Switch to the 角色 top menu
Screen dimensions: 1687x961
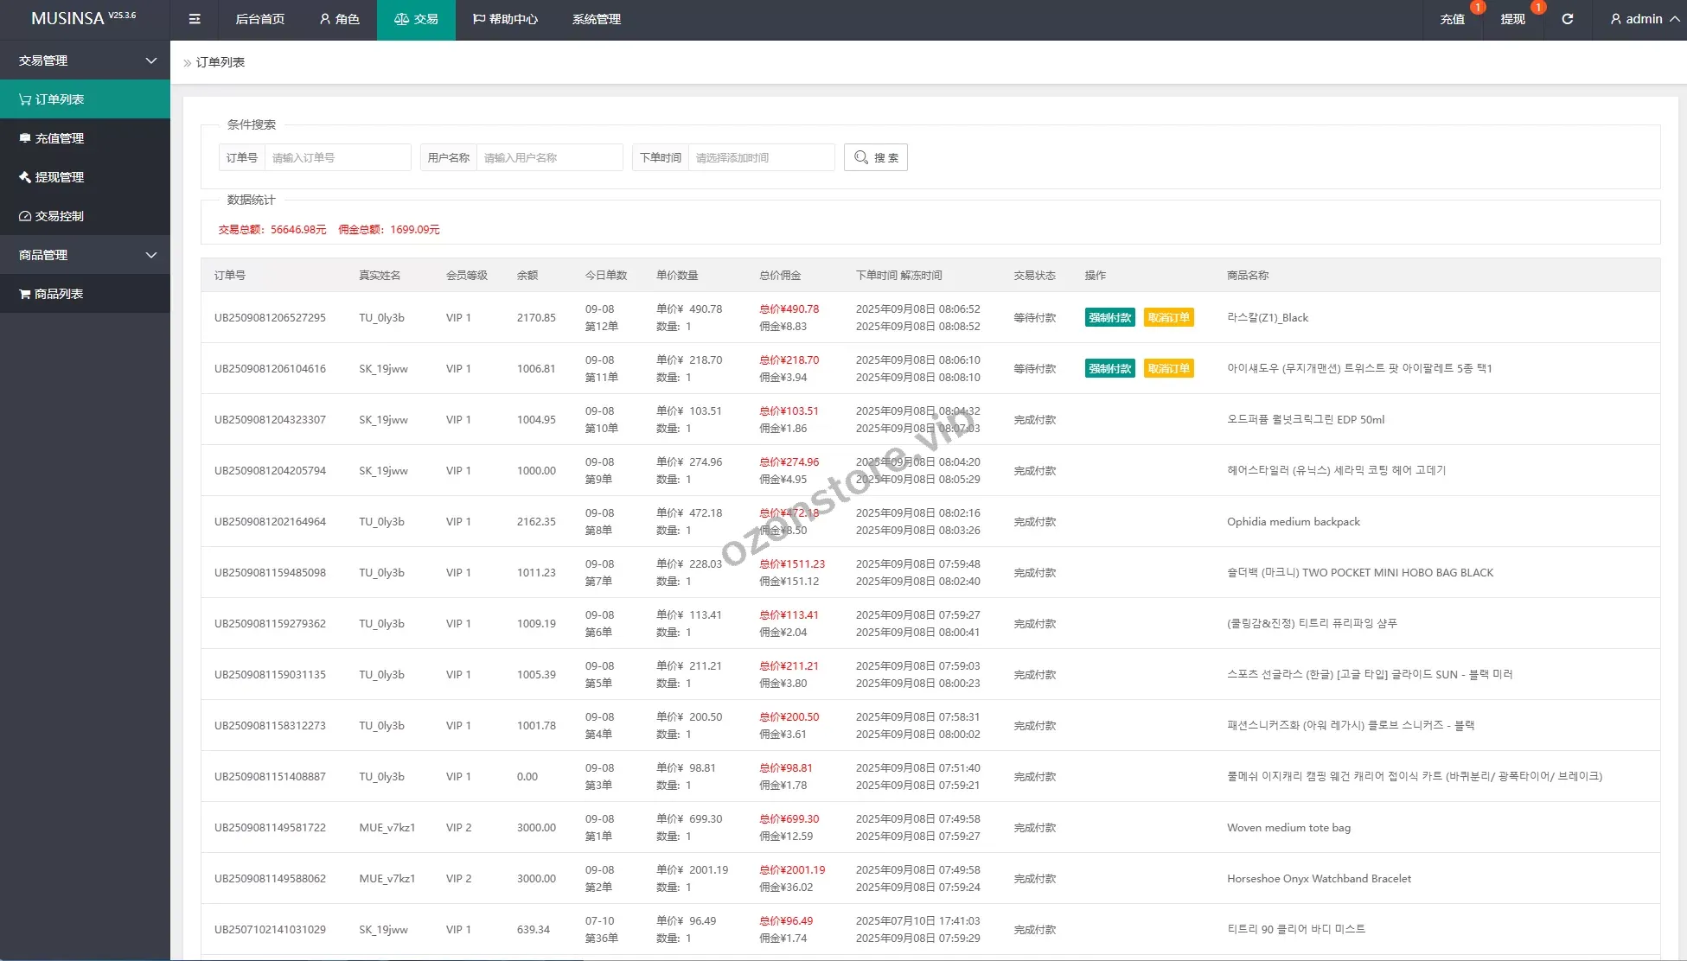click(339, 19)
